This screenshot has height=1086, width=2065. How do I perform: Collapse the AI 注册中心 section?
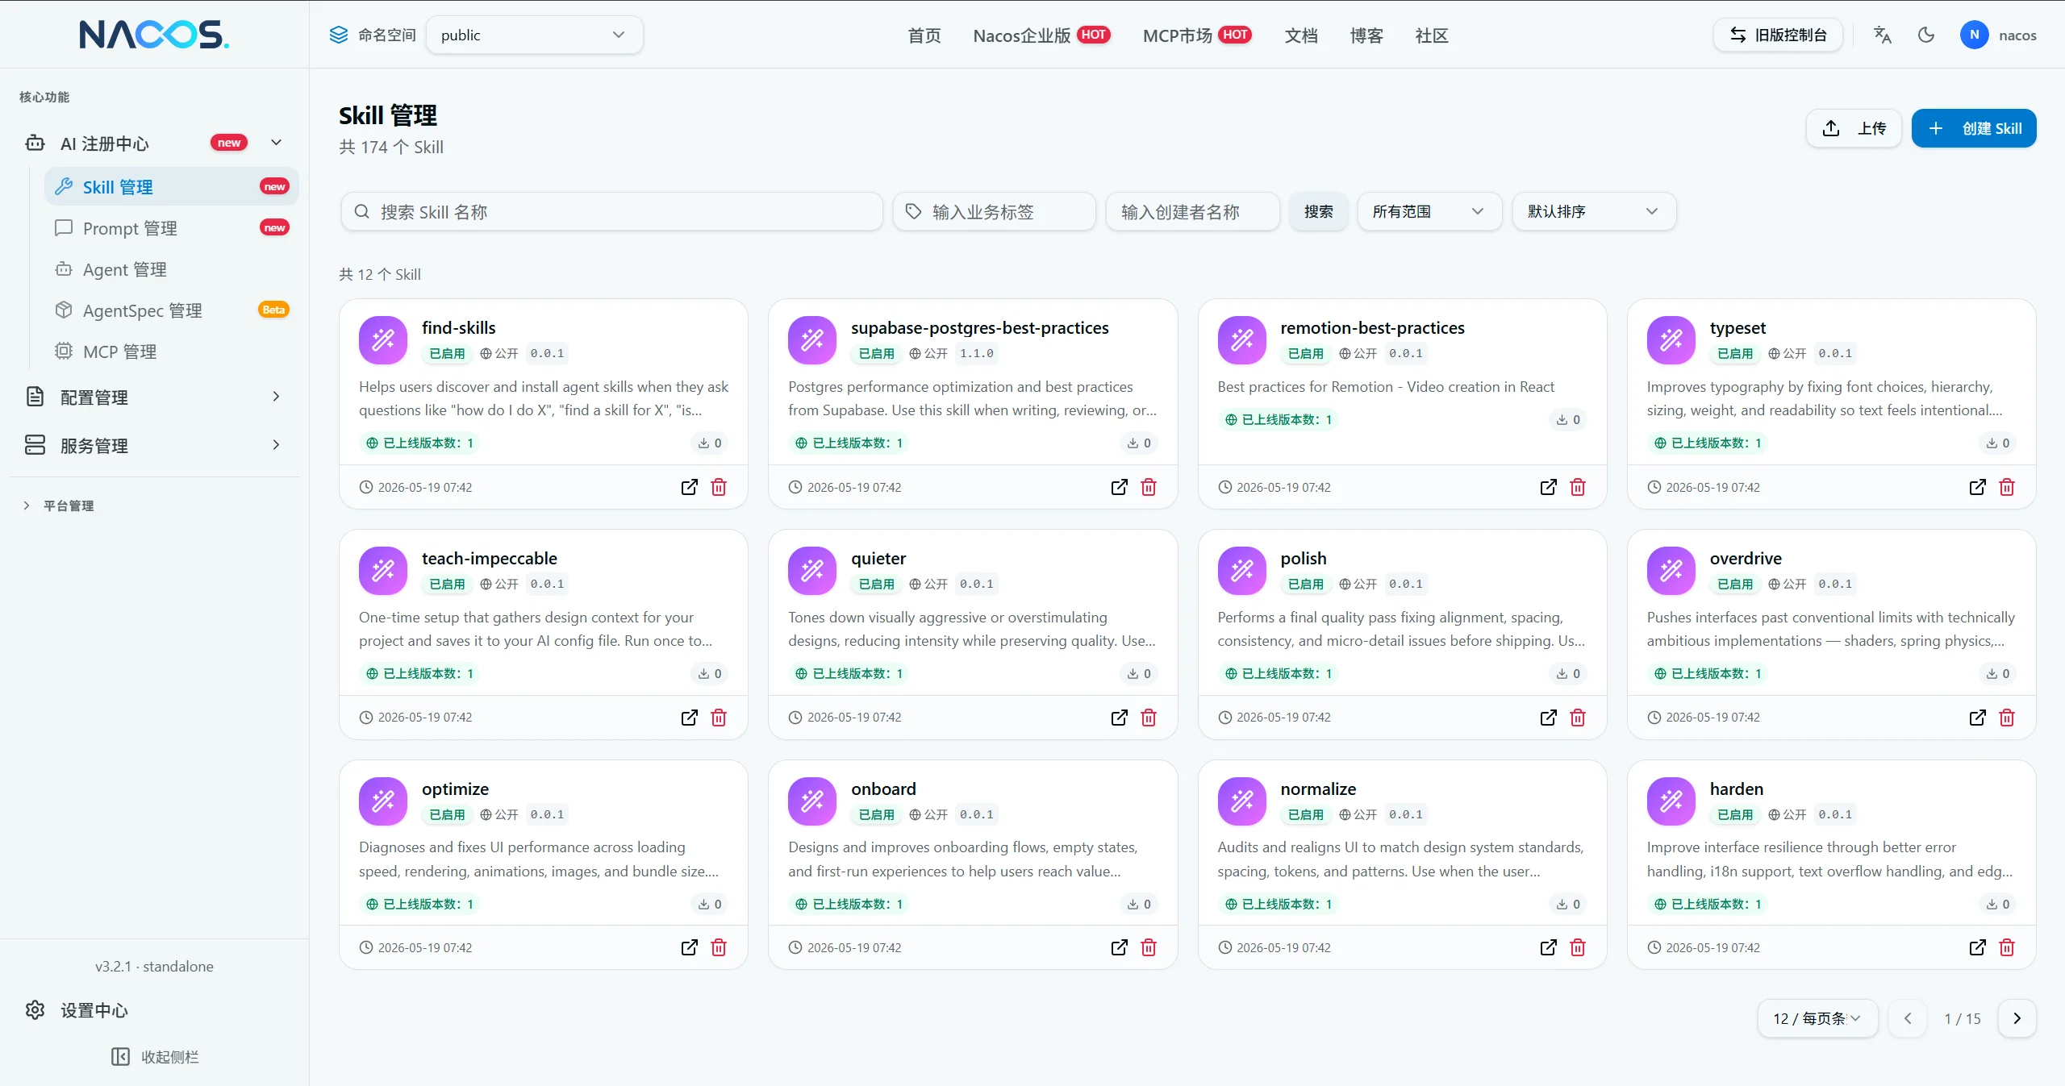[x=154, y=144]
